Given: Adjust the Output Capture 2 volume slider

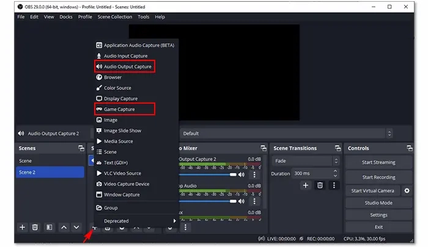Looking at the screenshot, I should point(208,174).
